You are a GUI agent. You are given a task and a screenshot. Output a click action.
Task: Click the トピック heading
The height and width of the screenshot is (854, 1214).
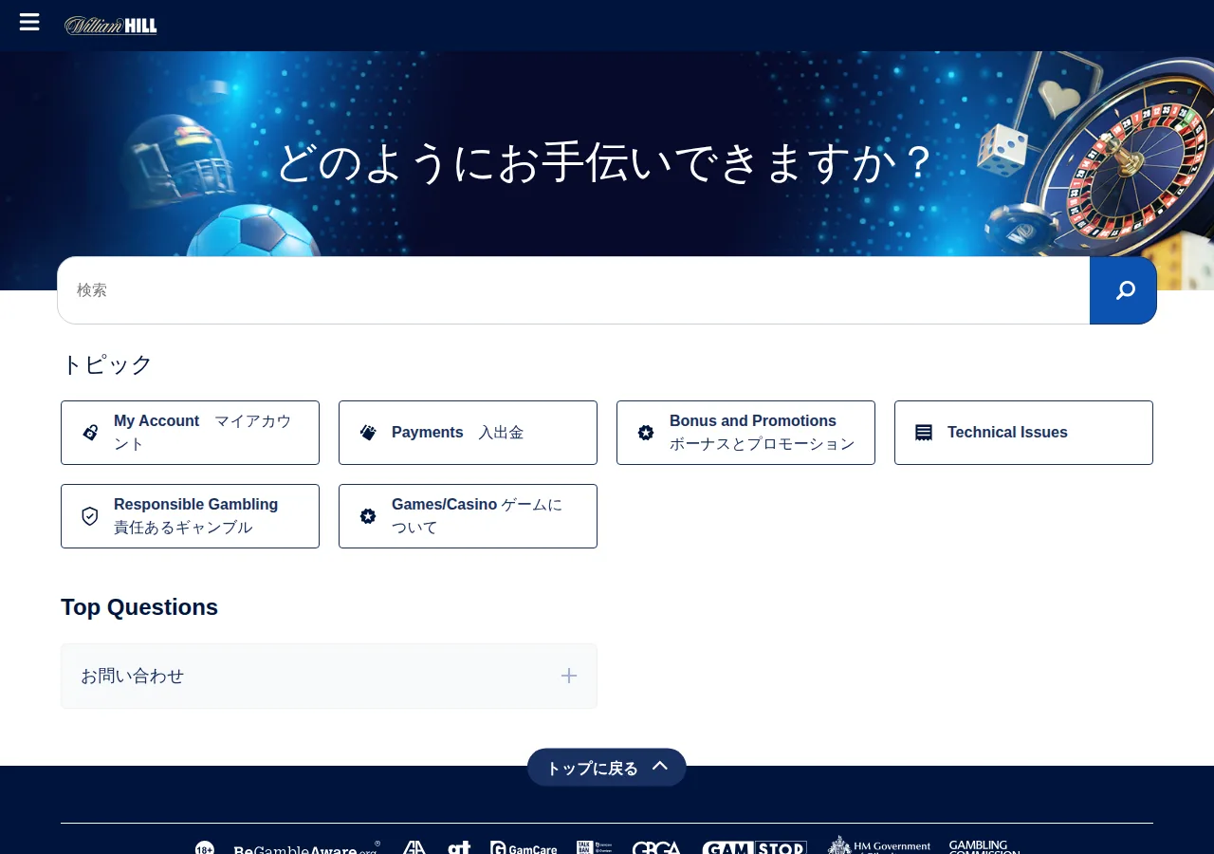106,364
